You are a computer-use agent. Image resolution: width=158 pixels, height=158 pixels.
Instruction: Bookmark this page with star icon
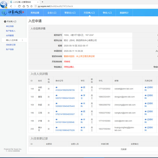pos(32,6)
